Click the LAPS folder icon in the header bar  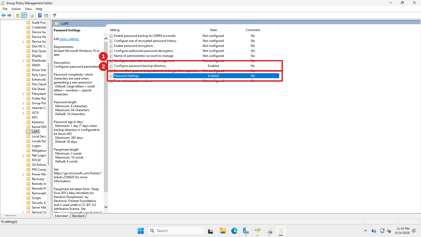(x=57, y=23)
